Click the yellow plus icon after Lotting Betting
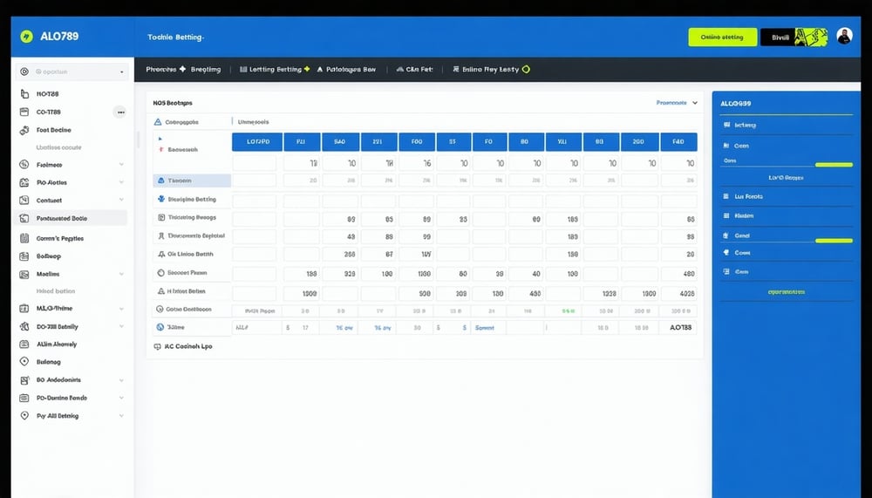Viewport: 872px width, 498px height. [307, 69]
